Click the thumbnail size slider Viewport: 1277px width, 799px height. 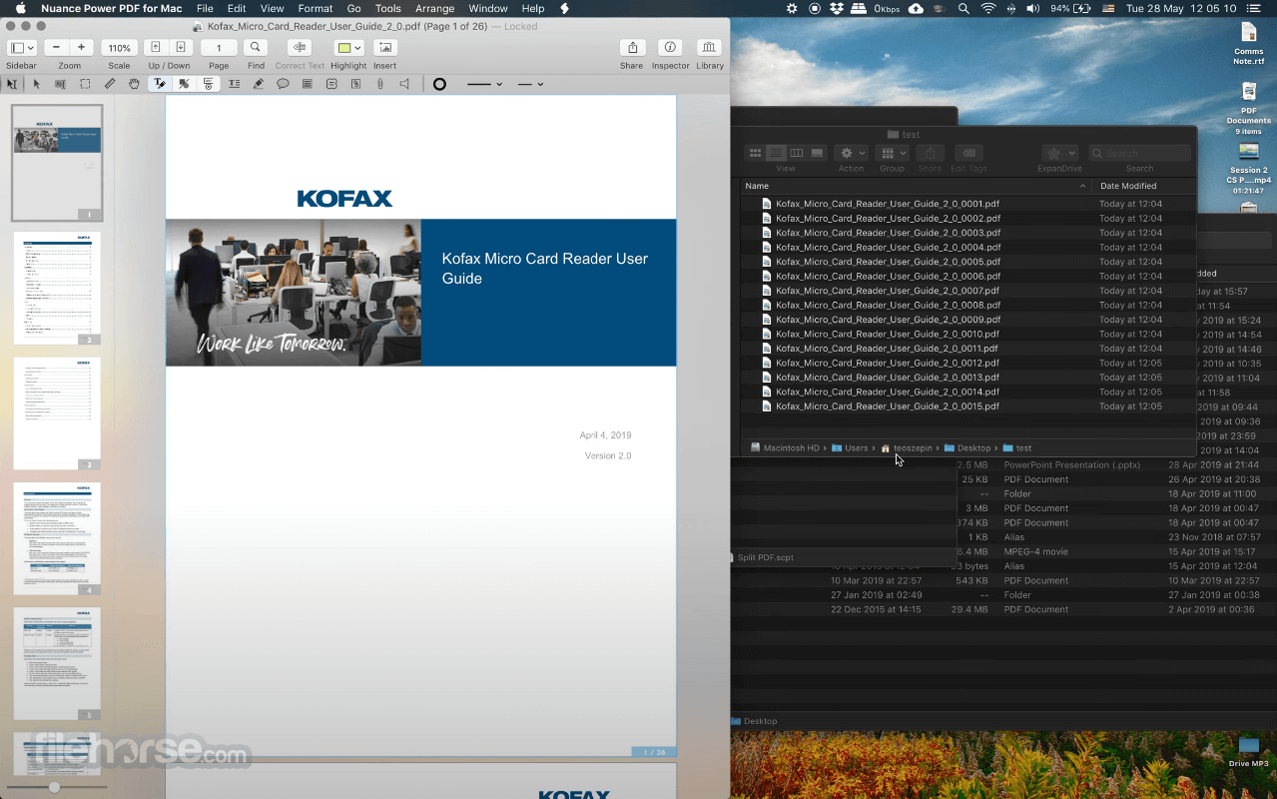(54, 787)
